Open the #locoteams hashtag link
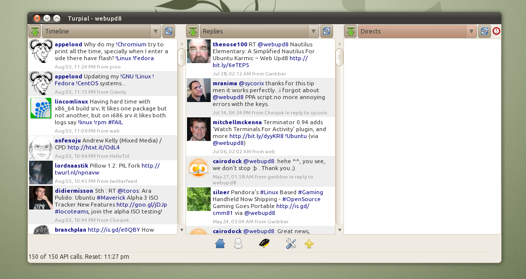 click(72, 211)
